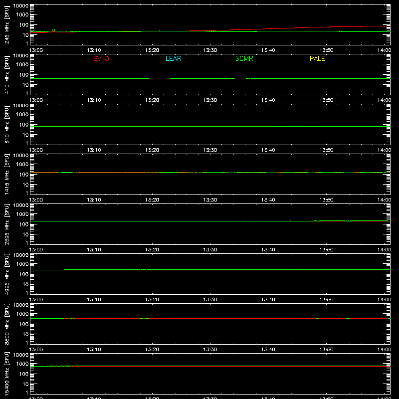Image resolution: width=399 pixels, height=399 pixels.
Task: Click the 13:10 tick label under 610 MHz plot
Action: click(94, 150)
